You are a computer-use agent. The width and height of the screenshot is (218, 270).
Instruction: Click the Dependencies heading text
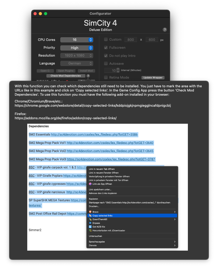(39, 126)
